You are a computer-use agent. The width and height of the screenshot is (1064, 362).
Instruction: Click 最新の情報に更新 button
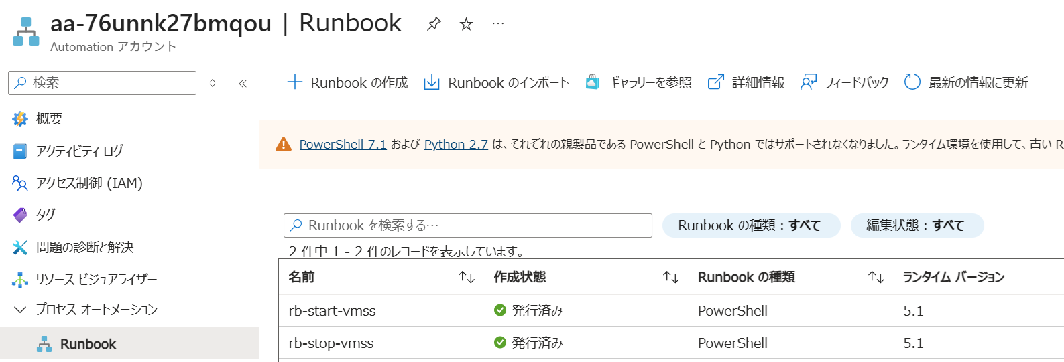tap(966, 82)
